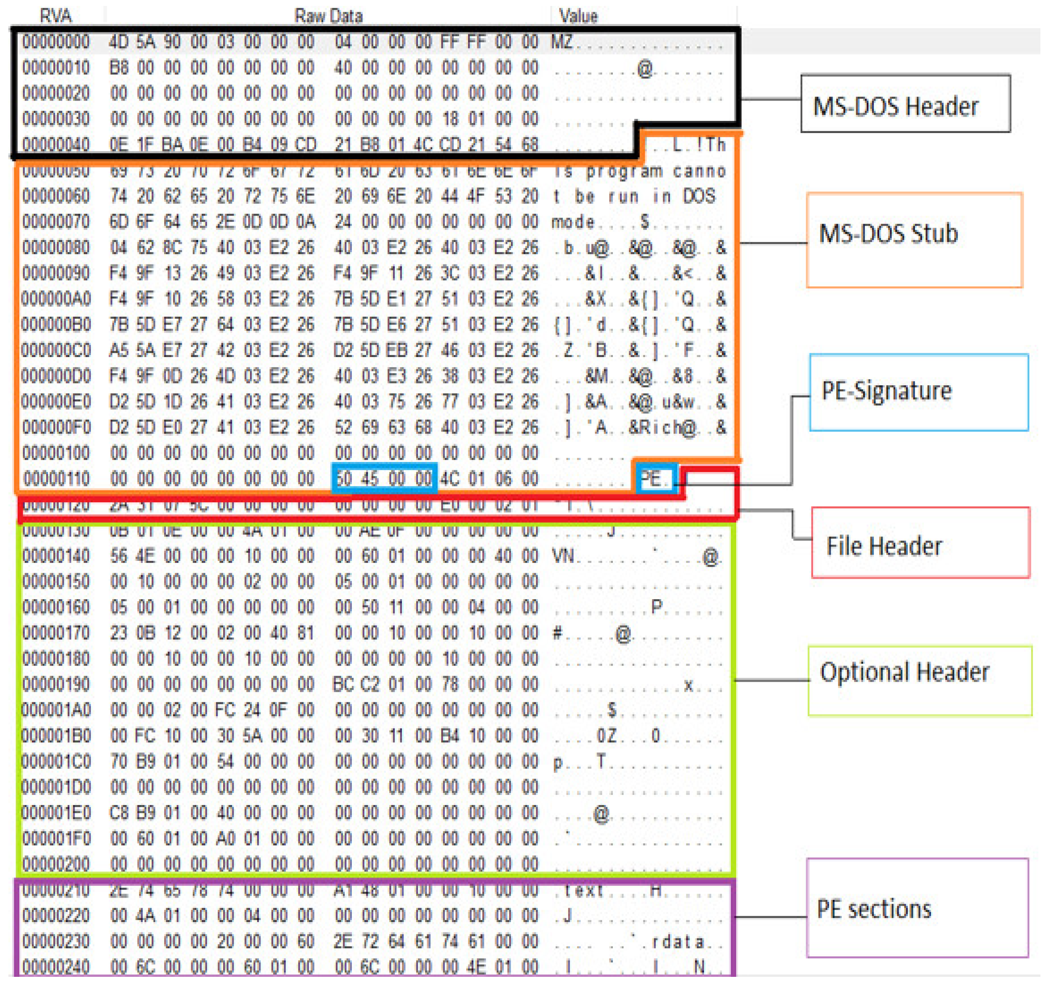Click the Value column header
1048x984 pixels.
click(x=578, y=16)
